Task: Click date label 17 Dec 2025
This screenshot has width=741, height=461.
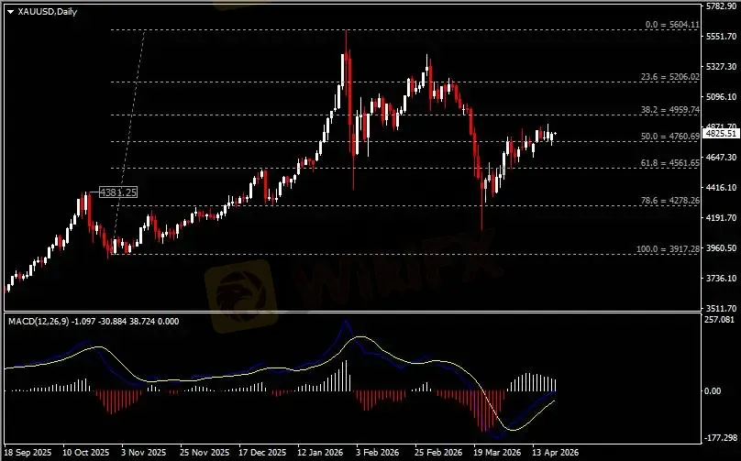Action: click(x=262, y=452)
